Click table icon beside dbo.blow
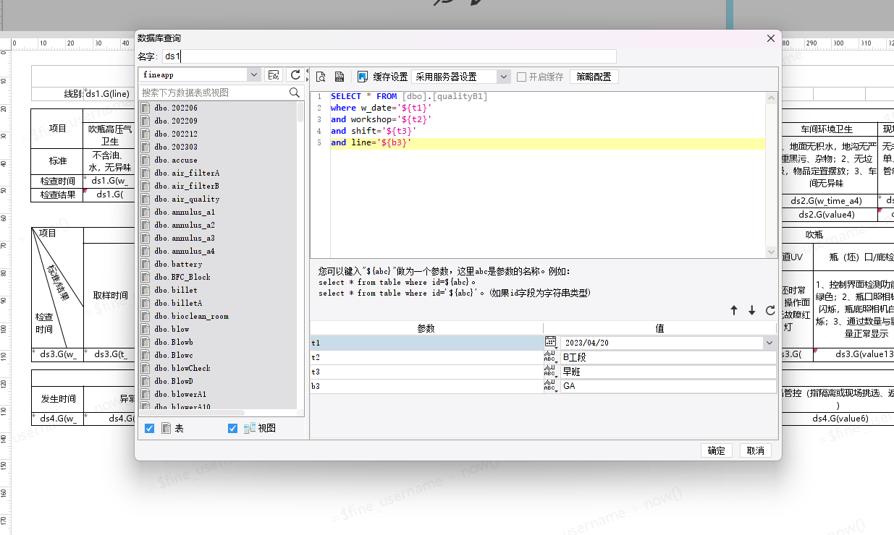Screen dimensions: 894x535 click(x=146, y=329)
